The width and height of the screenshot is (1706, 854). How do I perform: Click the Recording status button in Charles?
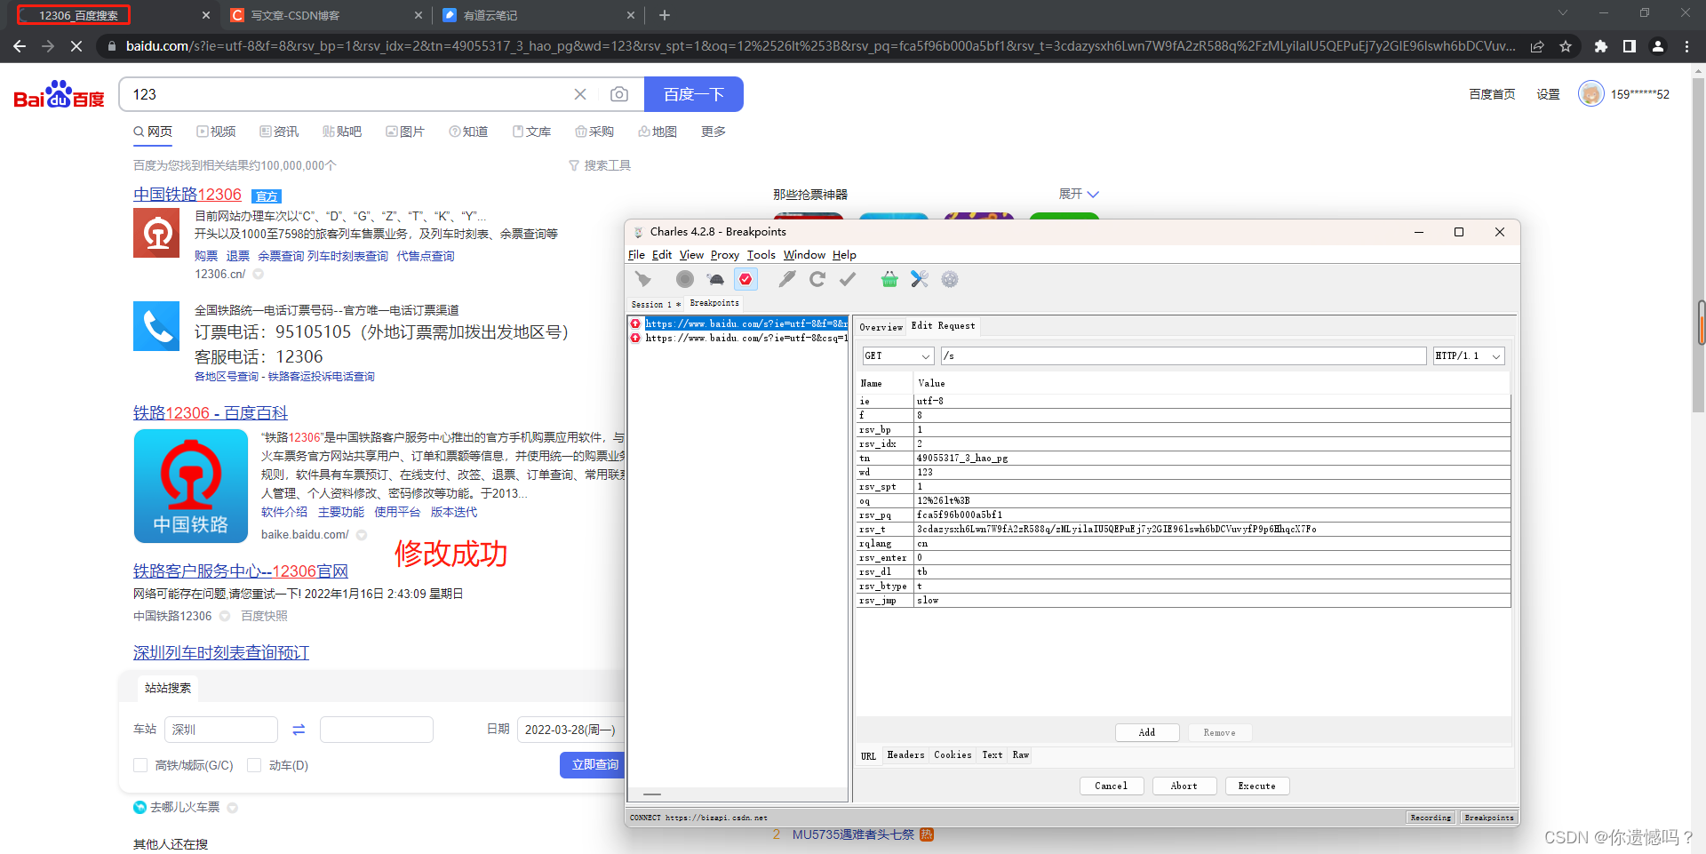click(x=1431, y=818)
